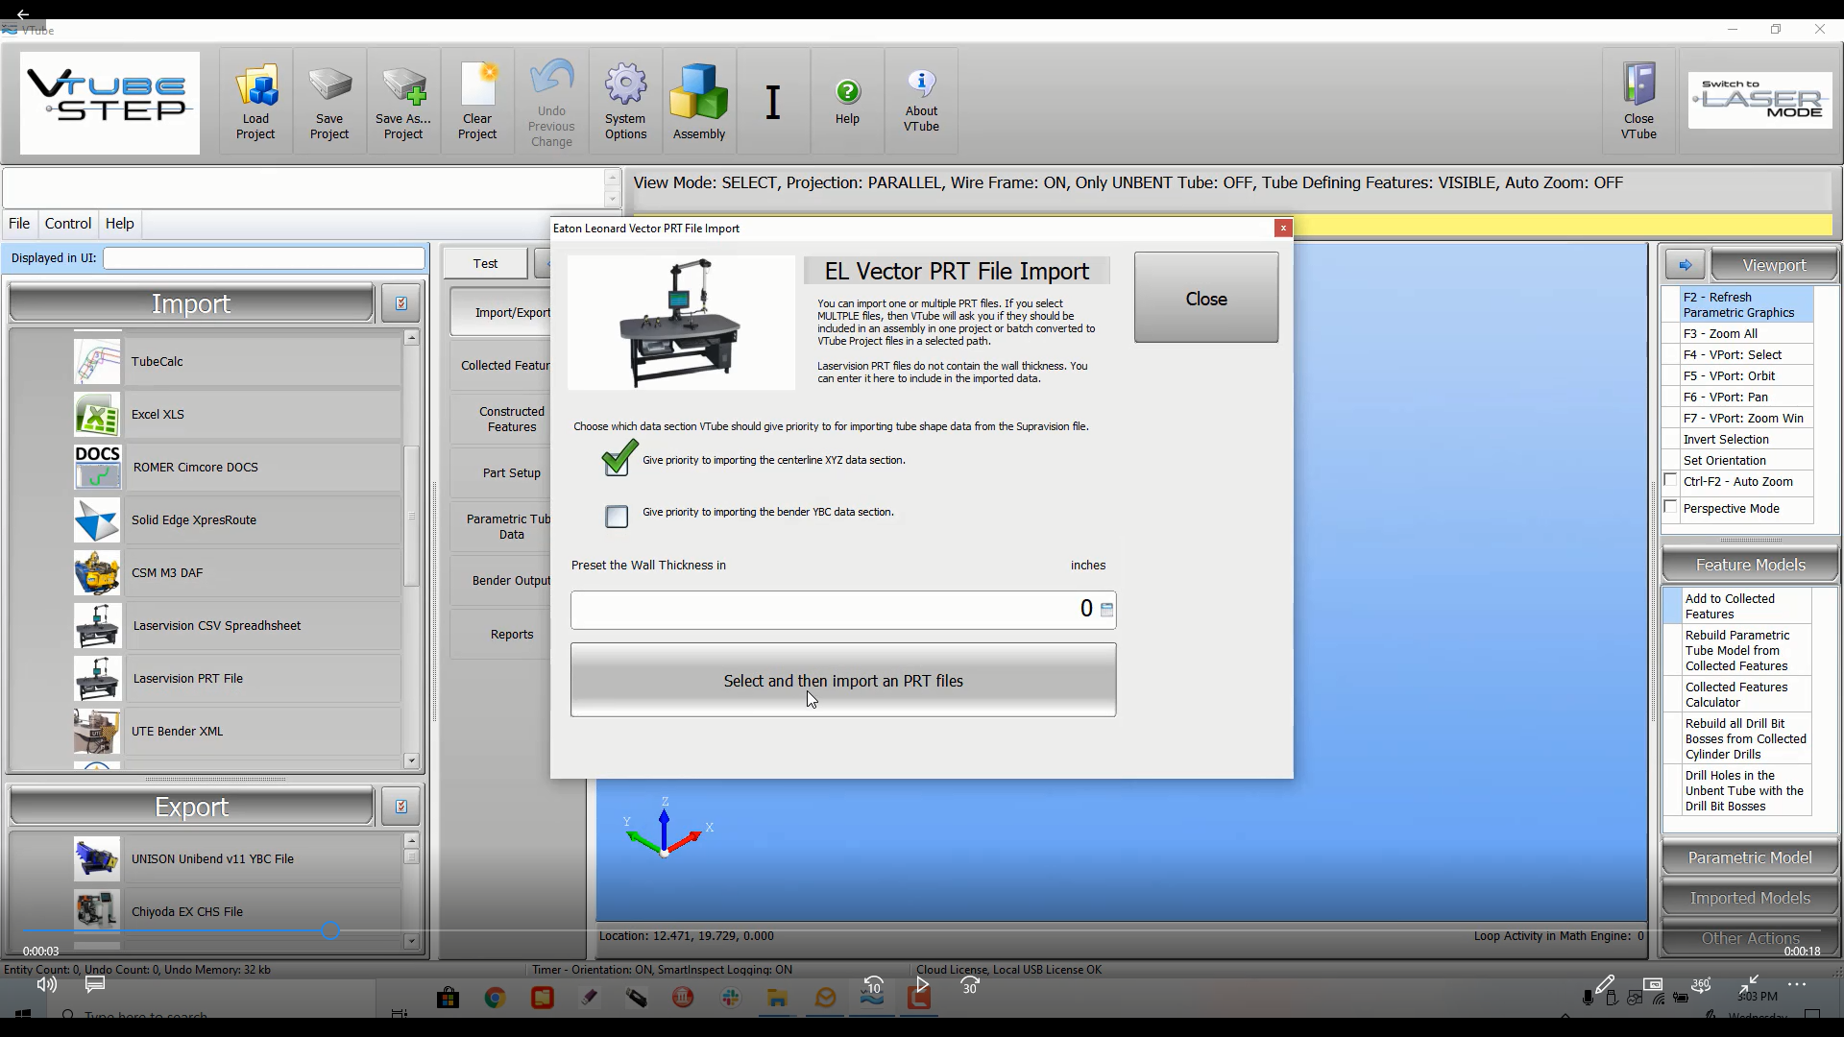
Task: Expand the Parametric Model panel
Action: 1750,857
